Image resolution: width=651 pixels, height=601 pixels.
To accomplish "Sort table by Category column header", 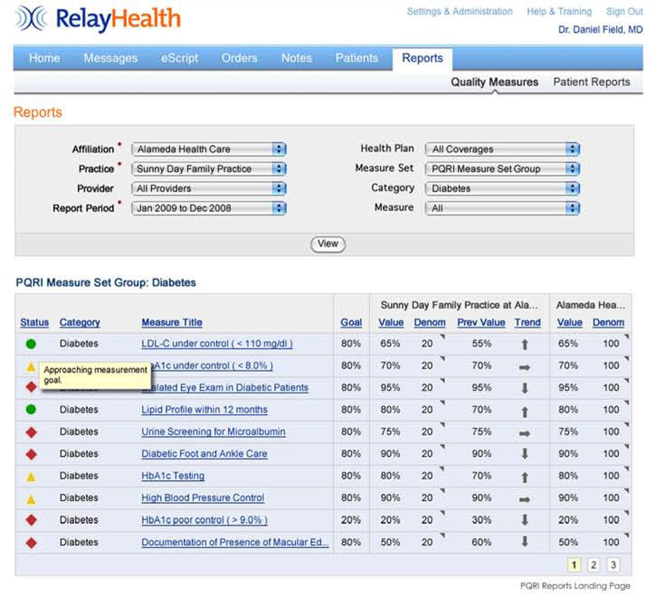I will pyautogui.click(x=80, y=322).
